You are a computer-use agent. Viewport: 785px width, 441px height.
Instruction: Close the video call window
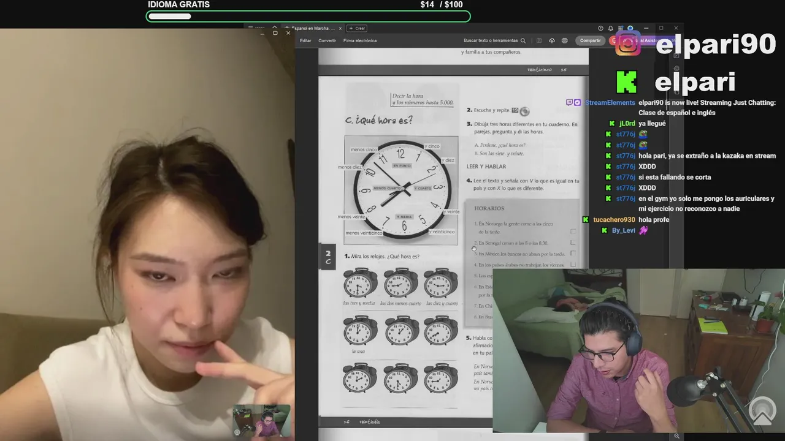click(288, 33)
